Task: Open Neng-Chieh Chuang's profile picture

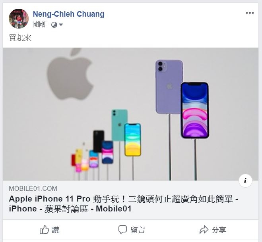Action: pos(19,19)
